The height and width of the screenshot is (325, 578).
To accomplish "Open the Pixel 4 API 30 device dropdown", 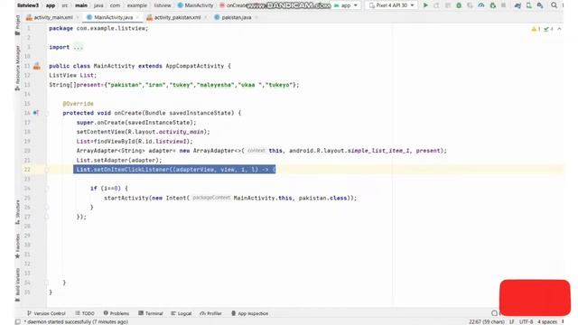I will coord(391,5).
